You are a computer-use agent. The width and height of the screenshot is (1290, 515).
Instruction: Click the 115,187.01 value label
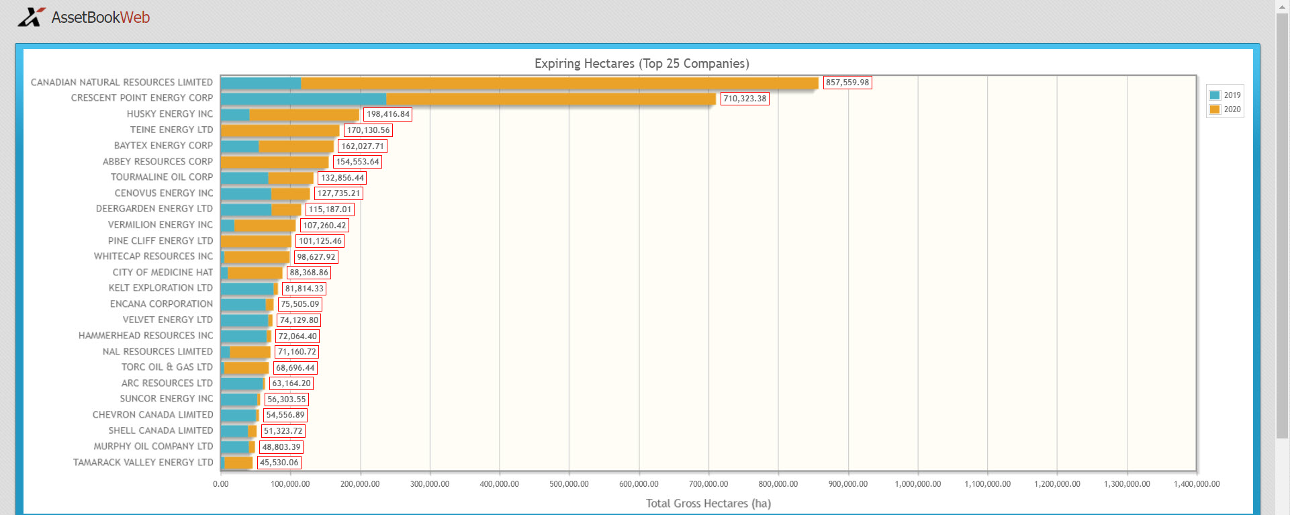(330, 209)
